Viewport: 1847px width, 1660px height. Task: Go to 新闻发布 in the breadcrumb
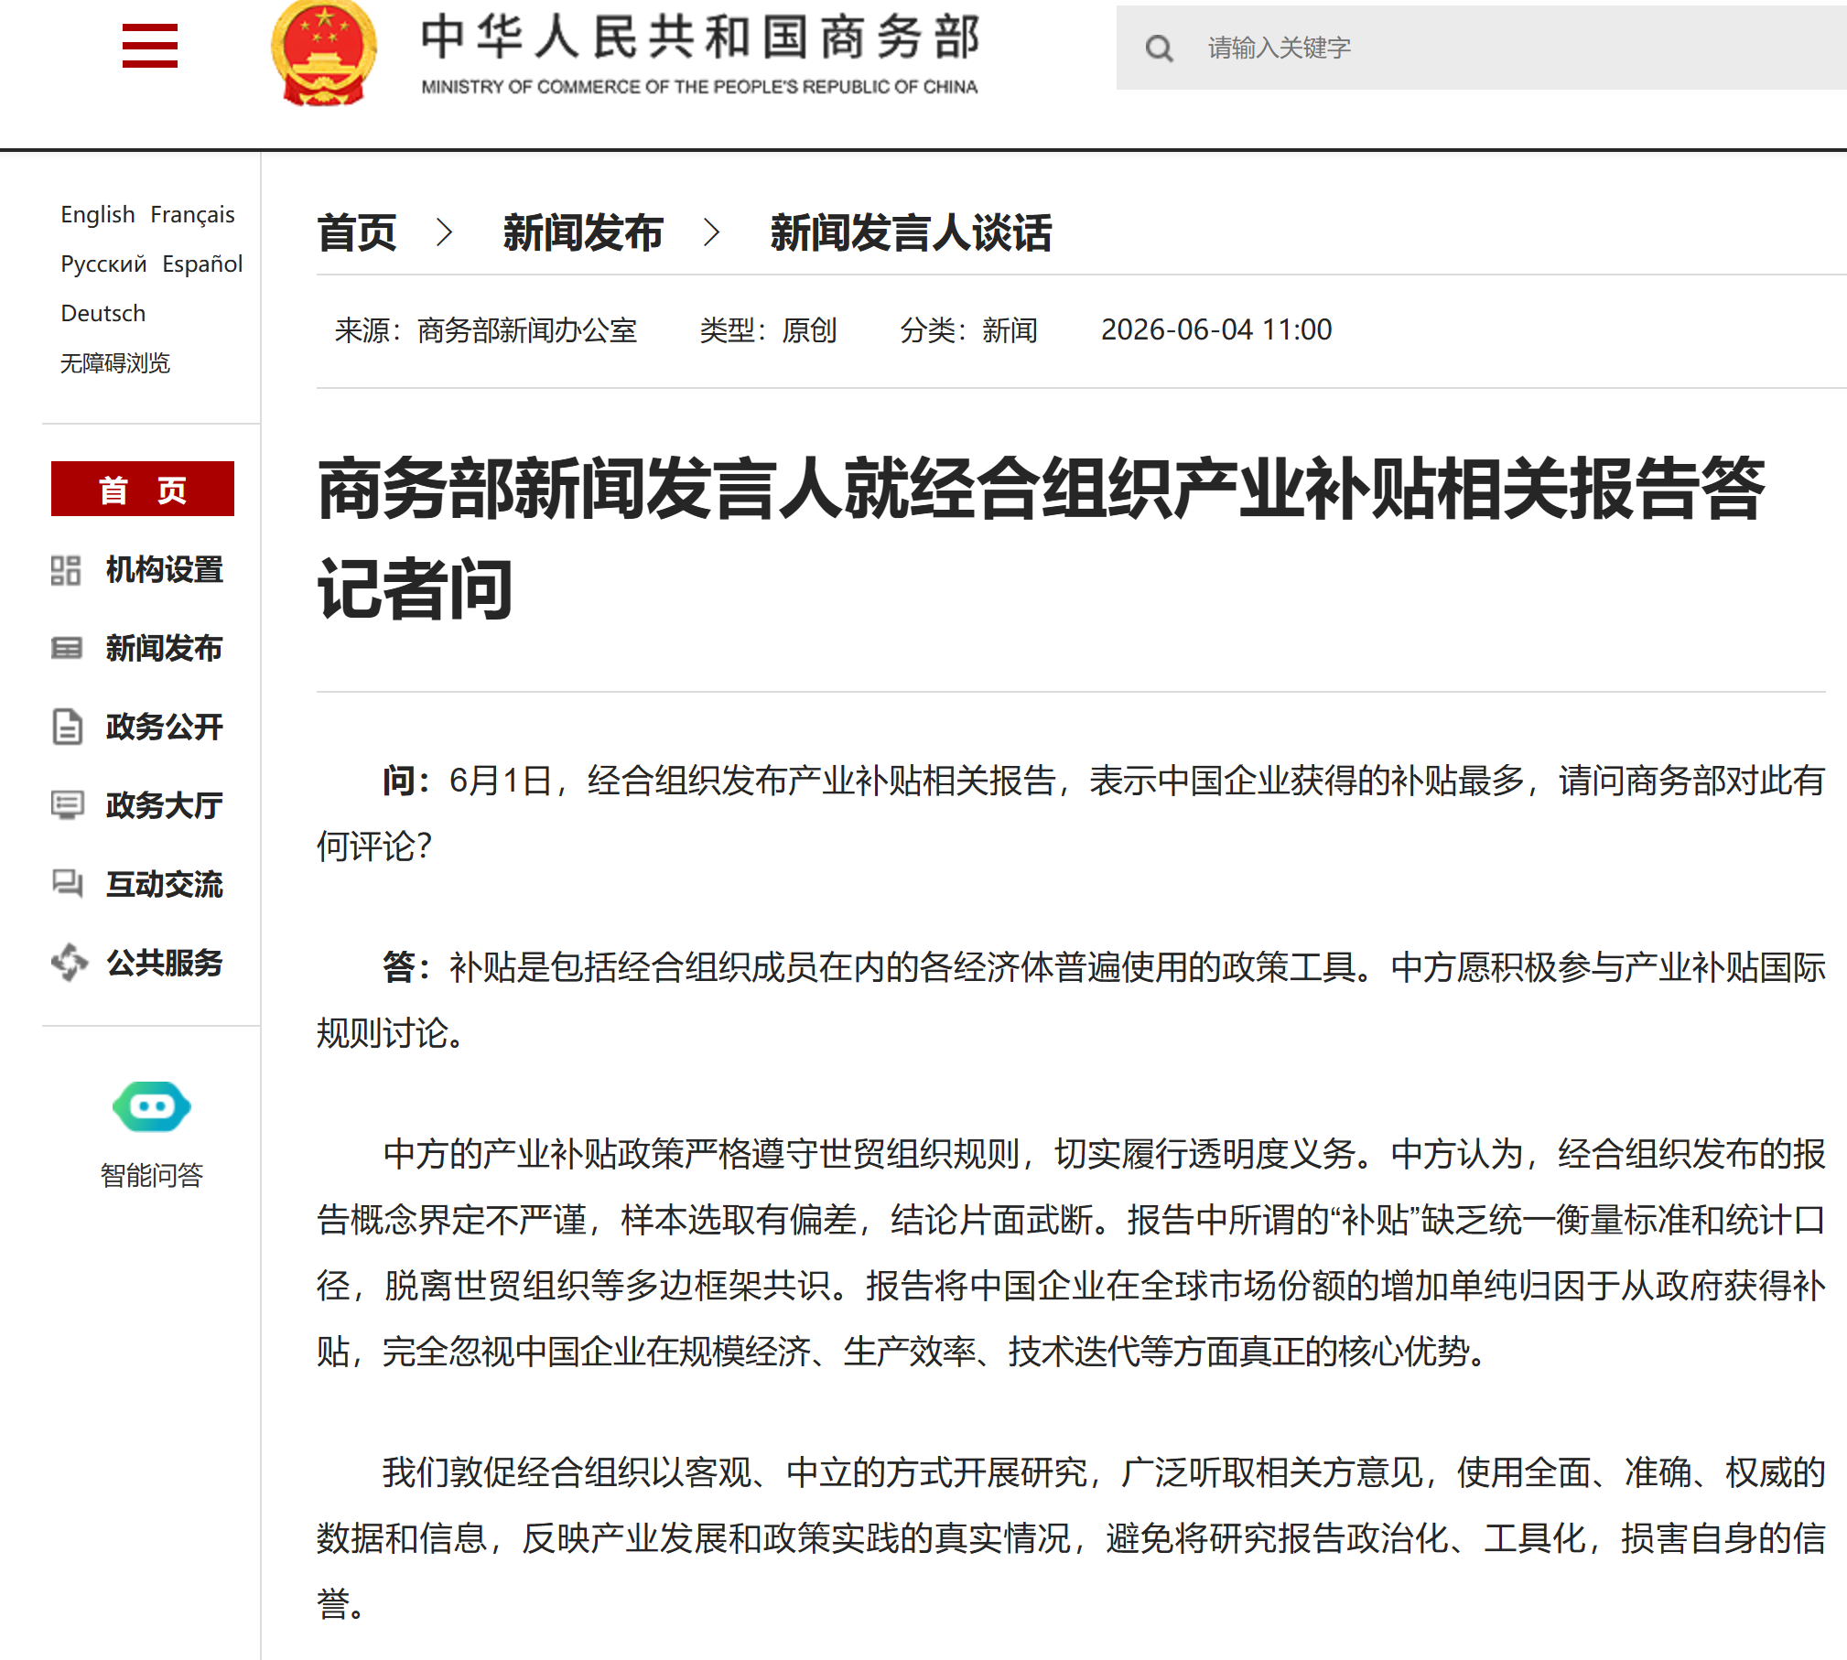tap(583, 232)
